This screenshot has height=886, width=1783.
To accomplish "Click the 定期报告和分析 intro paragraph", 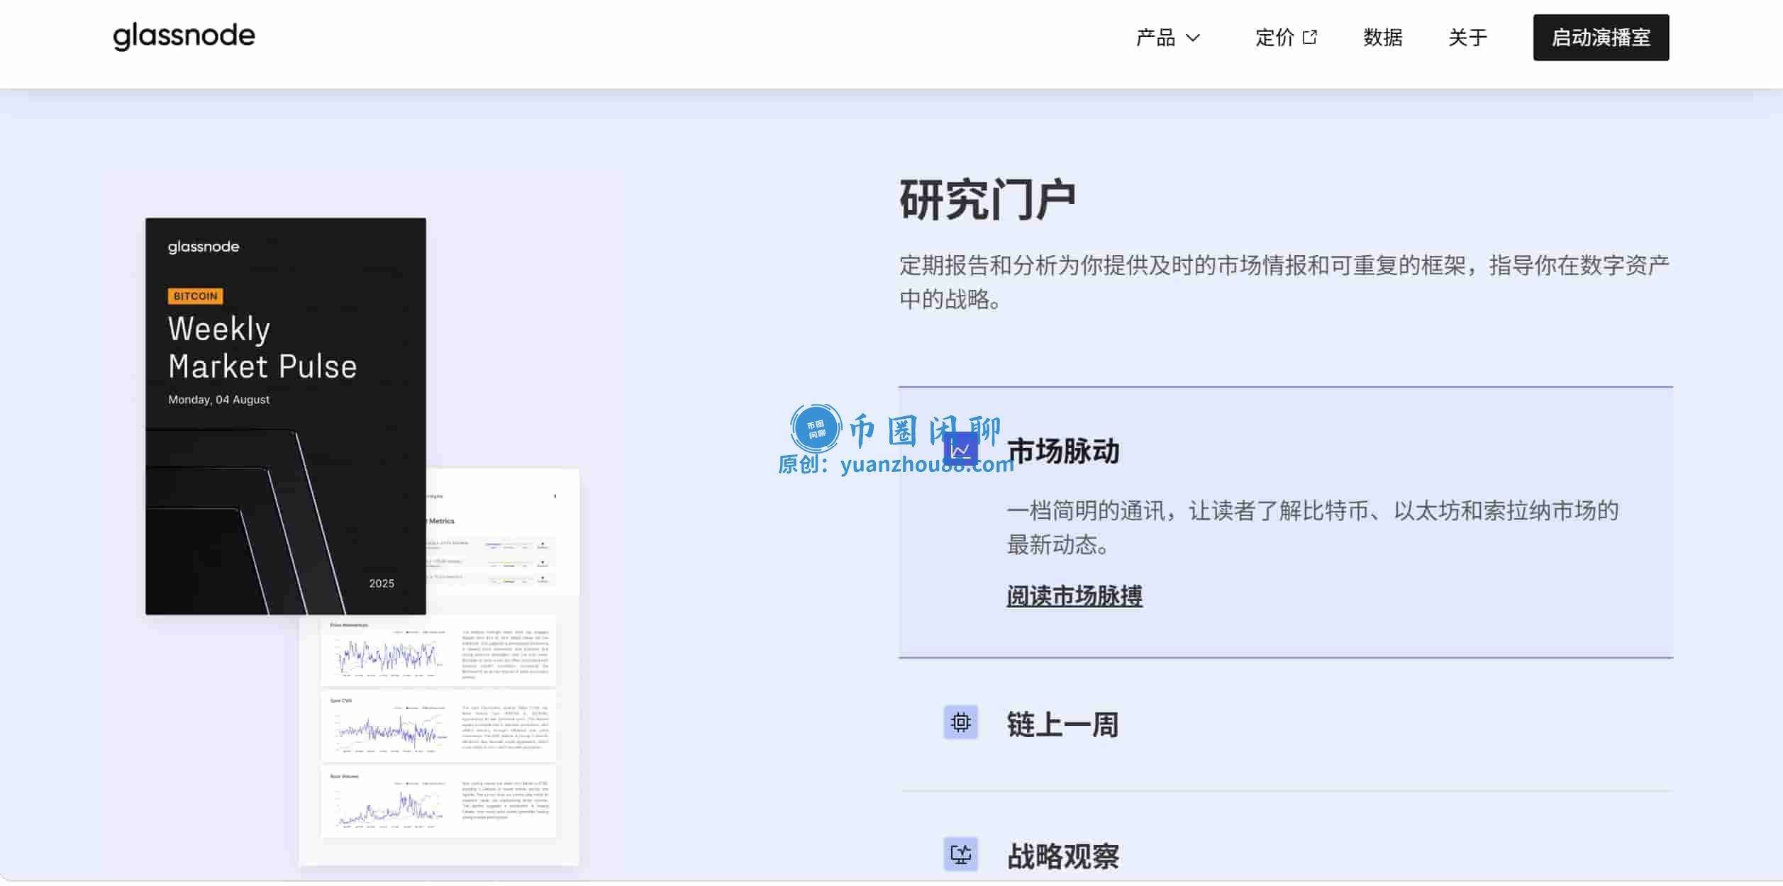I will 1284,282.
